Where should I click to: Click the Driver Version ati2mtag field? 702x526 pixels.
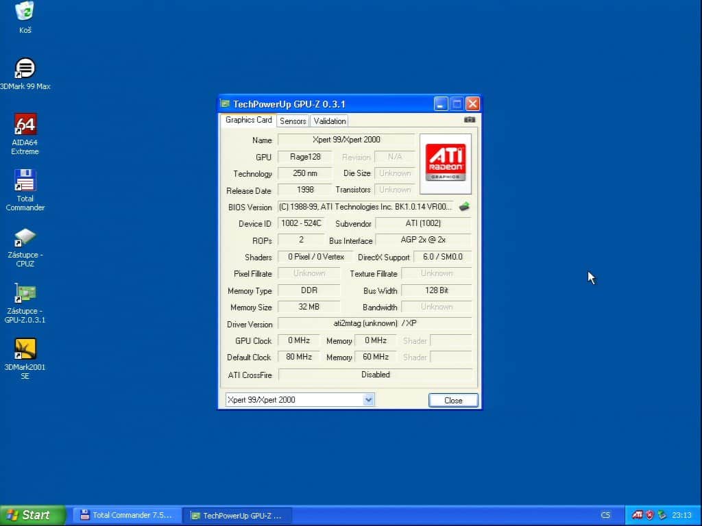click(375, 323)
